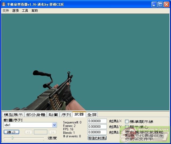171x144 pixels.
Task: Open the 文件 menu
Action: (6, 11)
